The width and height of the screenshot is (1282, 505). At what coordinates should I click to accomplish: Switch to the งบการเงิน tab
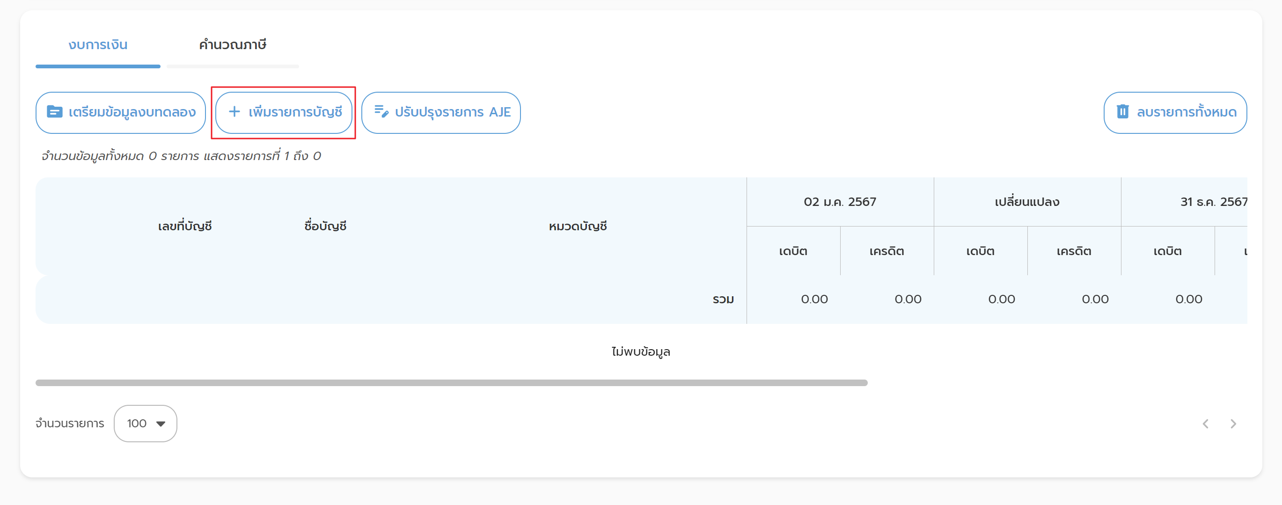pyautogui.click(x=98, y=45)
